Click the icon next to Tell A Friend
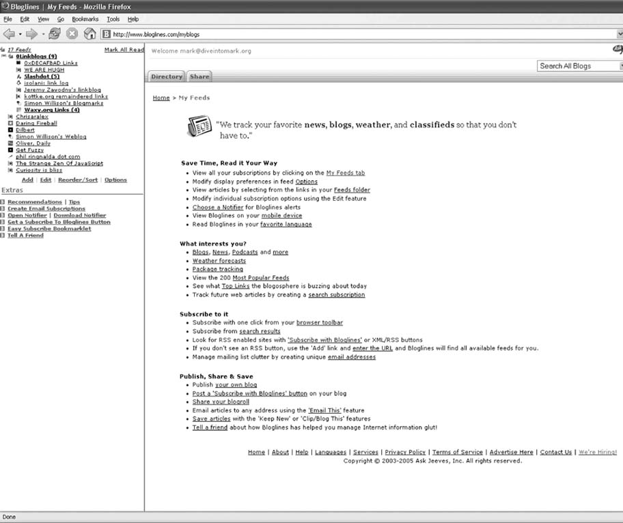 [2, 235]
